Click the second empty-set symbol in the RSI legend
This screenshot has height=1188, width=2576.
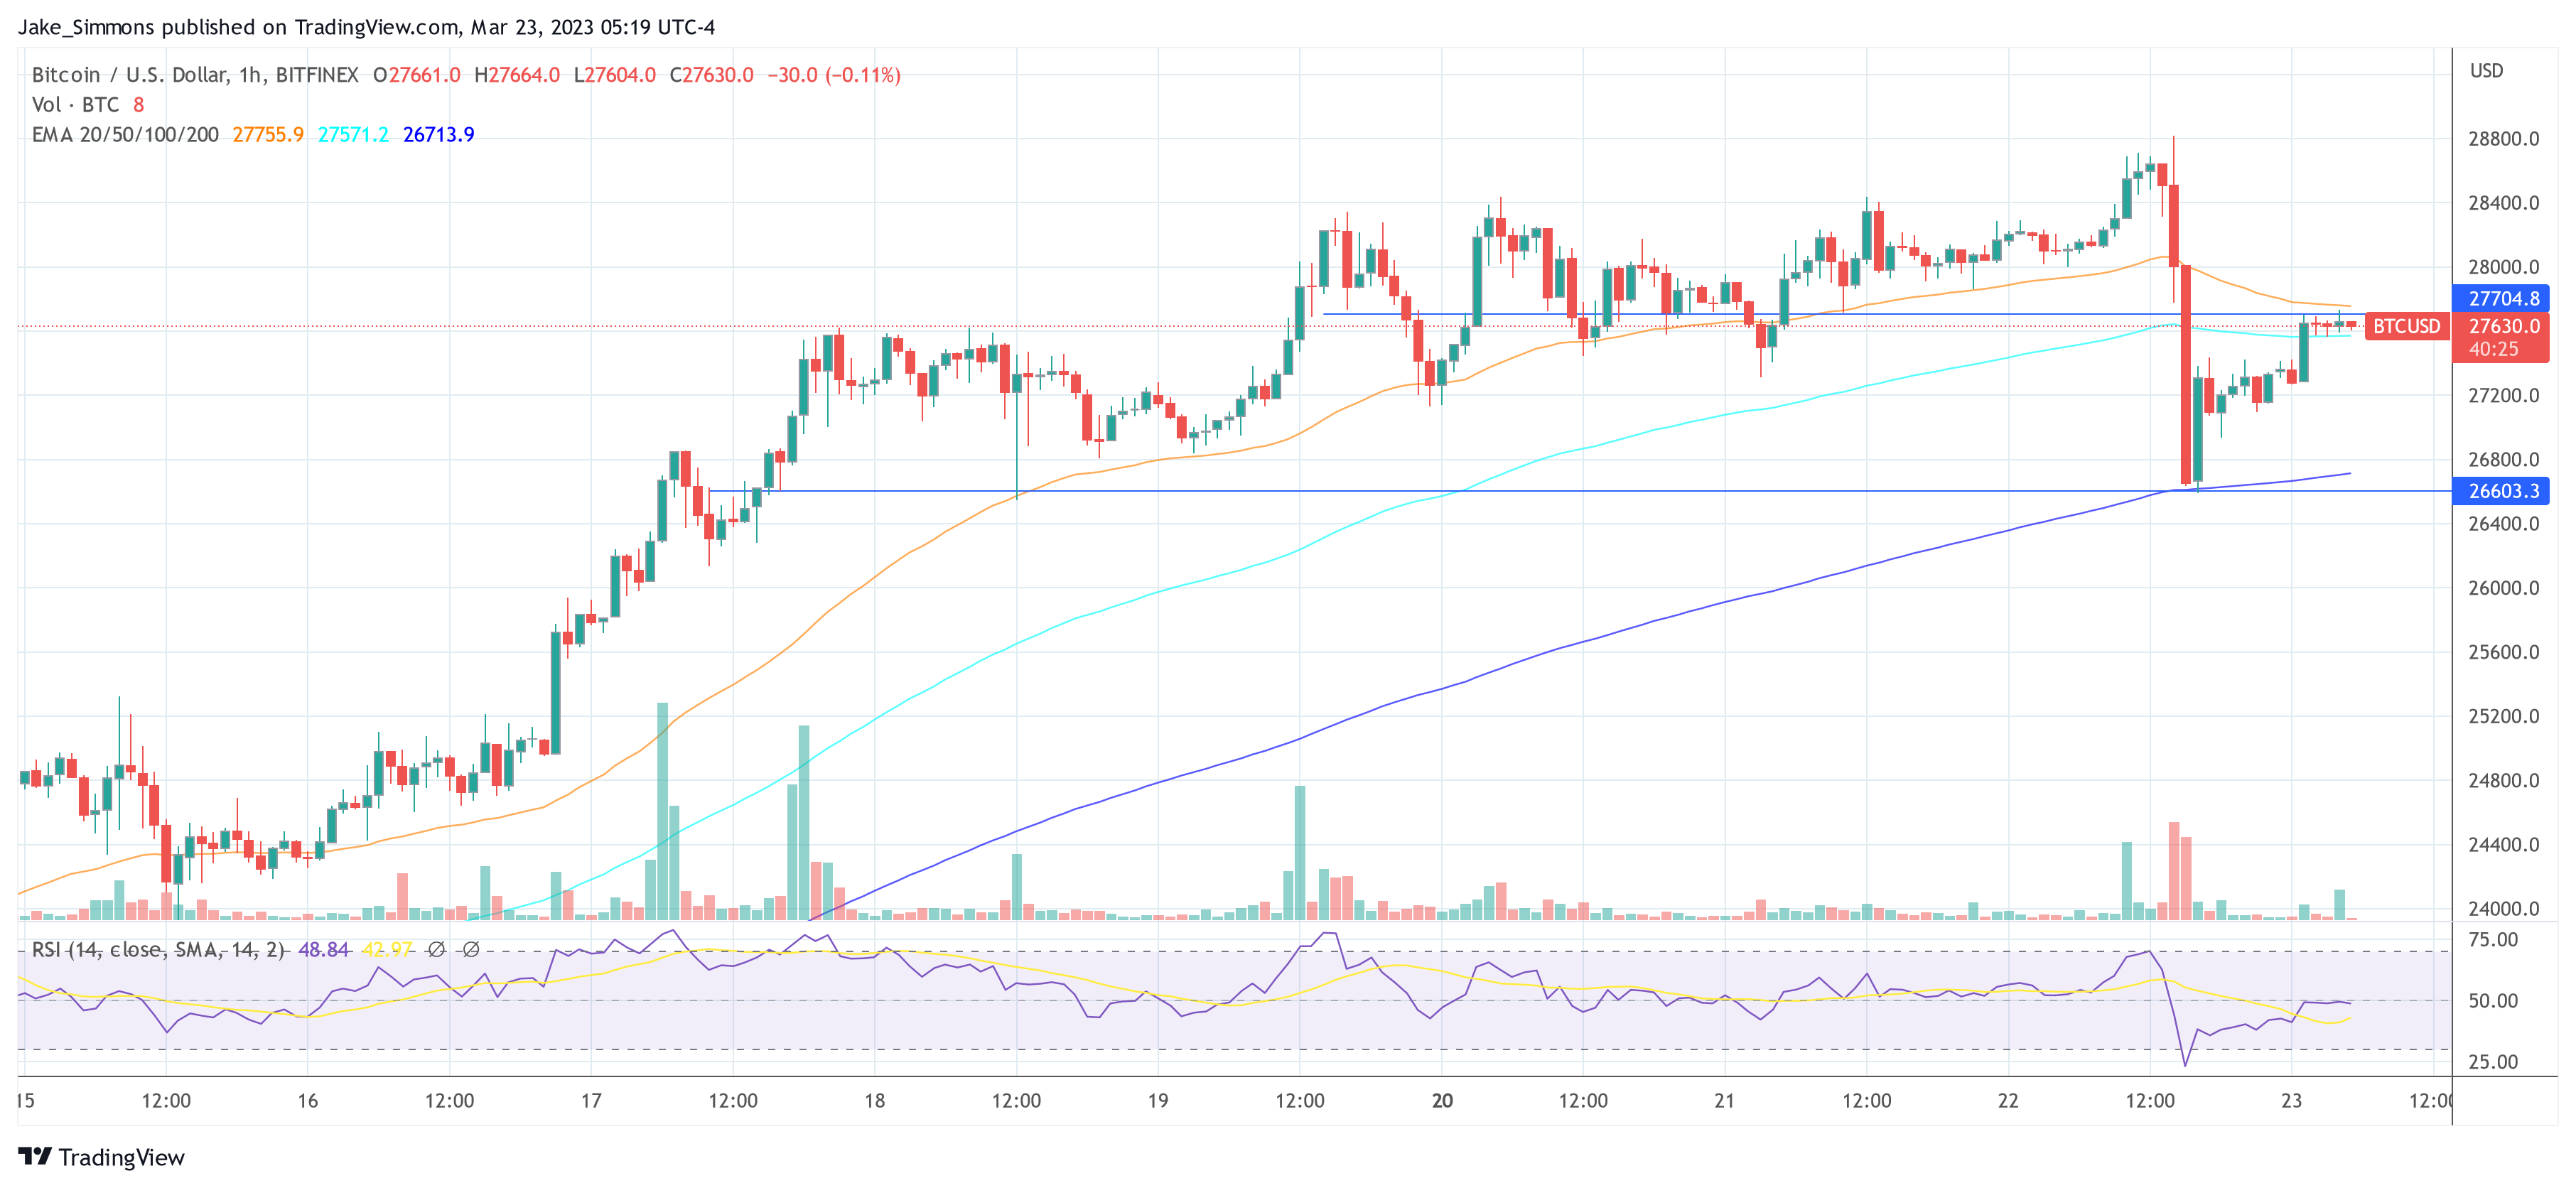pyautogui.click(x=471, y=949)
